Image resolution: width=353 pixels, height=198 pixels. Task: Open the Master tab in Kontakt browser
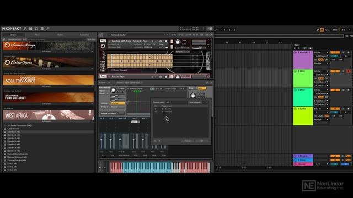(60, 35)
